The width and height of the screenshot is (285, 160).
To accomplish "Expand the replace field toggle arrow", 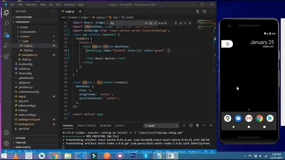I will click(107, 23).
